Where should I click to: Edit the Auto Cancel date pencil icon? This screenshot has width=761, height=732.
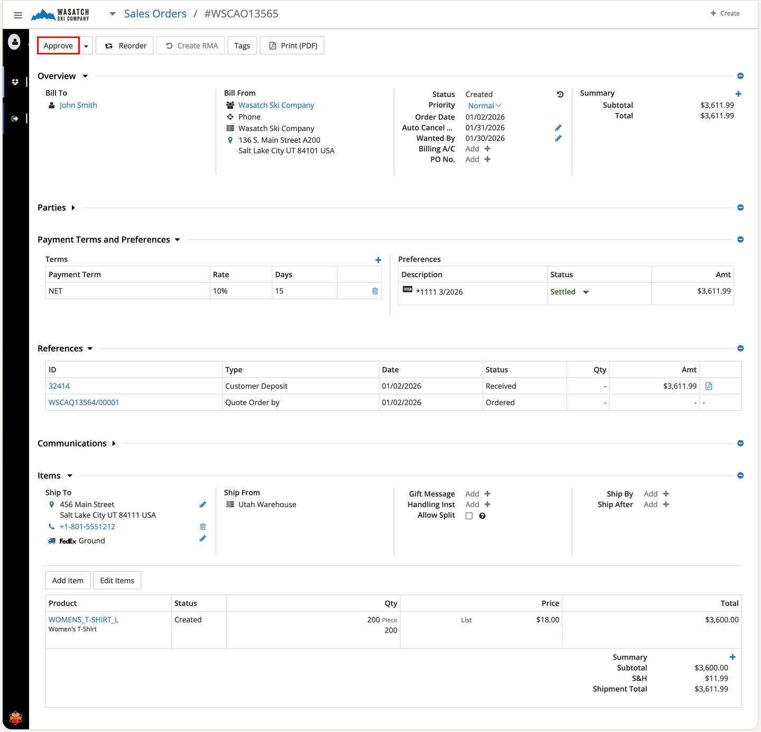[558, 128]
